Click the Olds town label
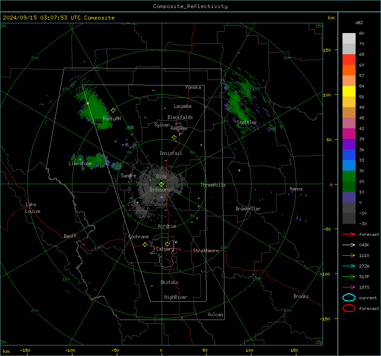The image size is (381, 356). pos(161,177)
